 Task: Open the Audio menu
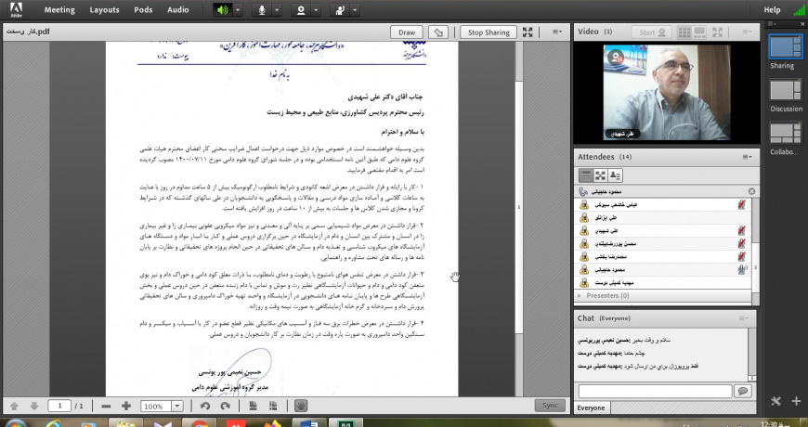(177, 10)
